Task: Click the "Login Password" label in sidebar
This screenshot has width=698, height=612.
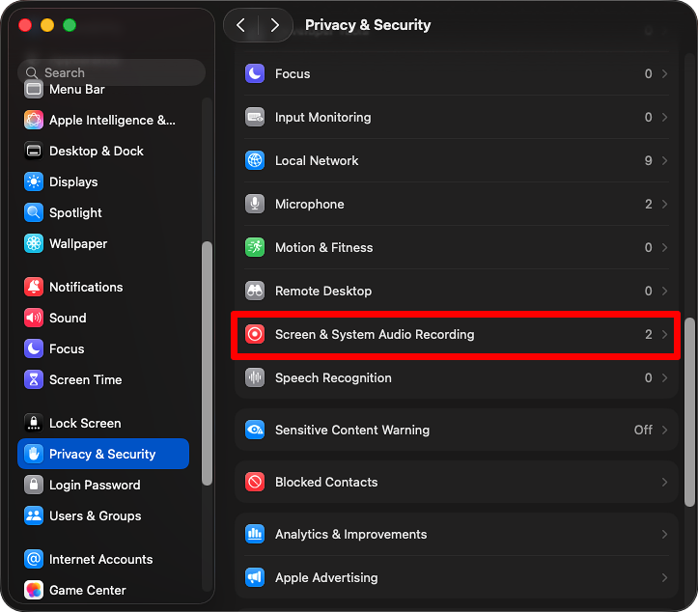Action: tap(95, 485)
